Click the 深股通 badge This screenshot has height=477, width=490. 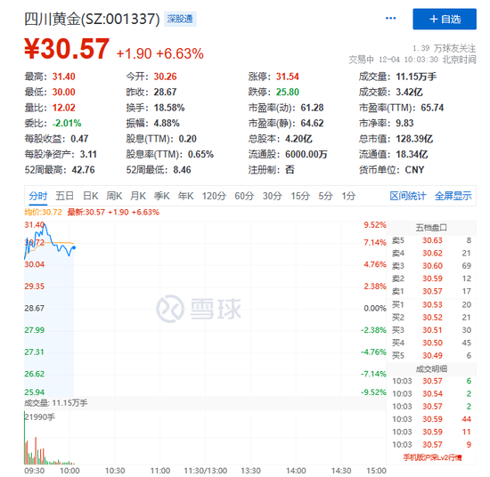click(x=180, y=19)
